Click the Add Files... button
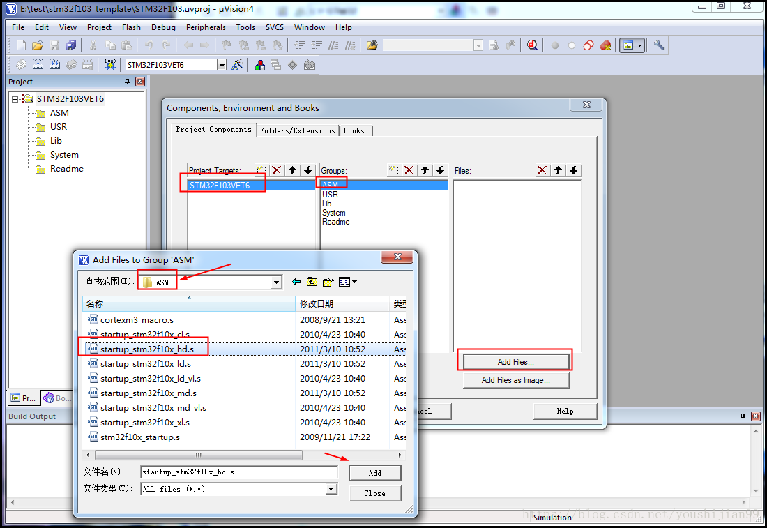767x528 pixels. pyautogui.click(x=515, y=361)
